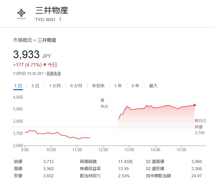Show the 年初来 year-to-date chart
The height and width of the screenshot is (182, 215).
point(98,86)
